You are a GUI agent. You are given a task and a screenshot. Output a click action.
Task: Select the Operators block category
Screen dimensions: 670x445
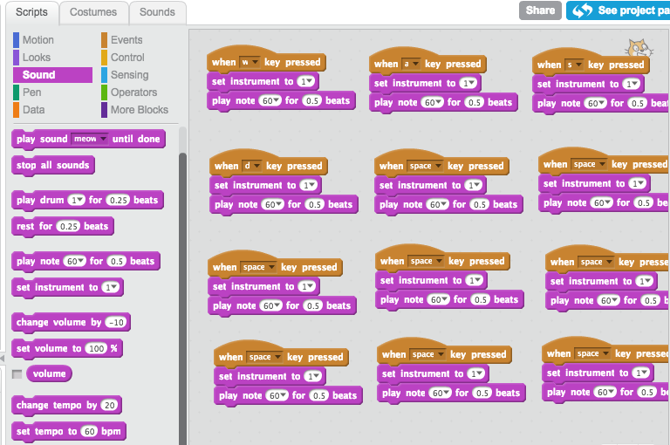(133, 92)
